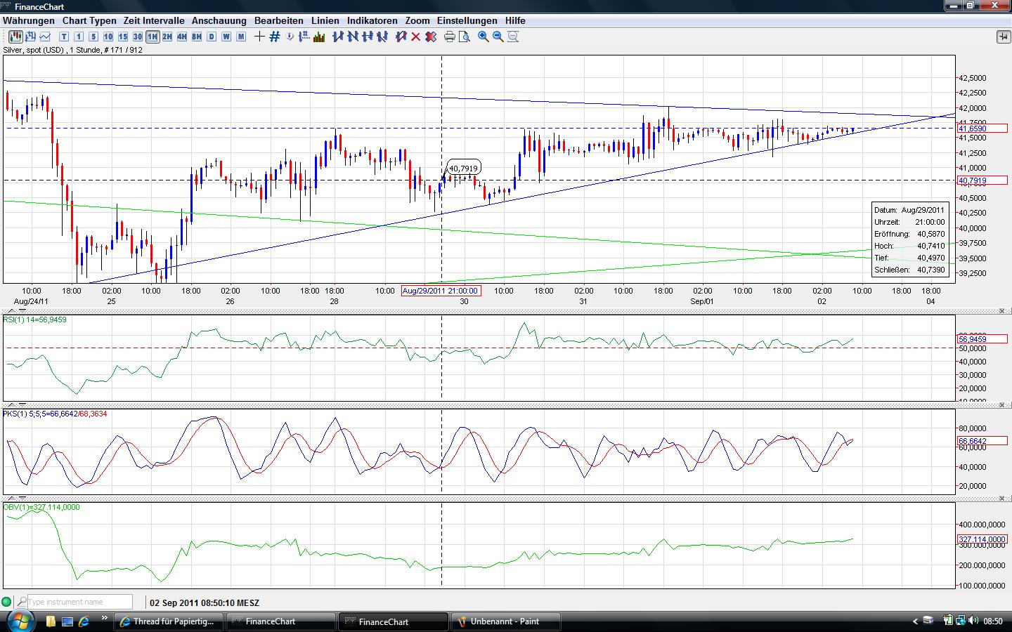
Task: Switch to Unbenannt - Paint taskbar button
Action: 505,621
